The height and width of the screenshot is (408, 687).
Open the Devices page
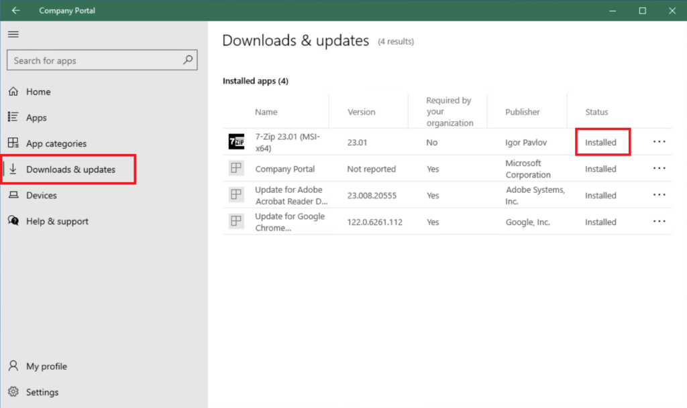point(41,196)
